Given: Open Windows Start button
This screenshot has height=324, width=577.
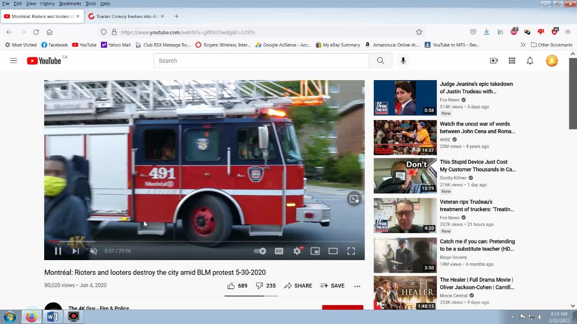Looking at the screenshot, I should point(10,317).
